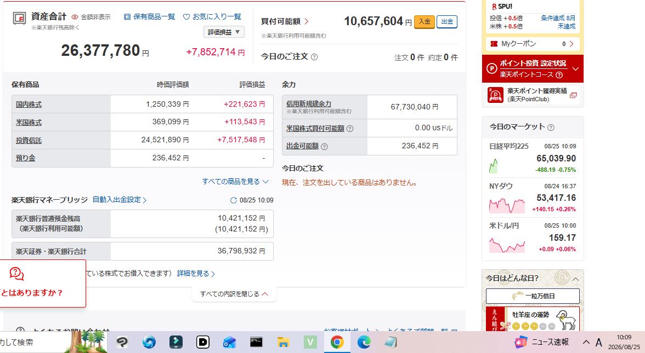
Task: Open Microsoft Edge from taskbar
Action: [364, 342]
